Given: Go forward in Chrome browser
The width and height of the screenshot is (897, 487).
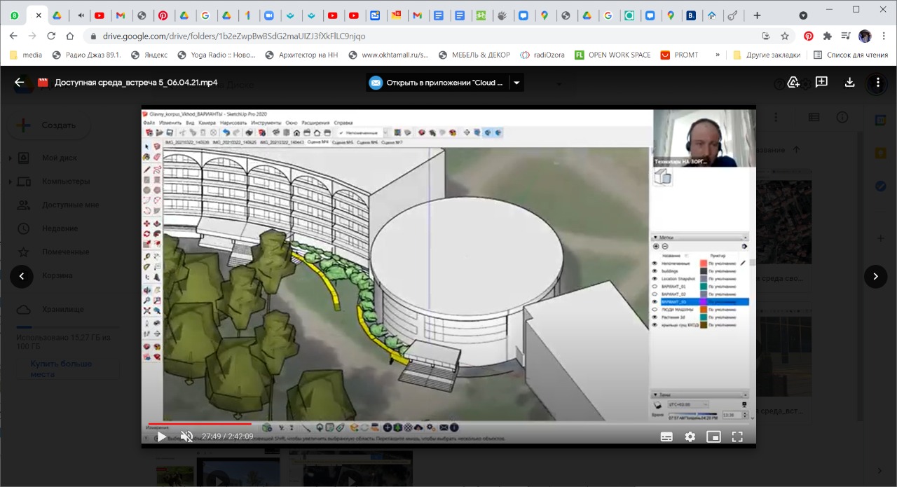Looking at the screenshot, I should tap(32, 36).
